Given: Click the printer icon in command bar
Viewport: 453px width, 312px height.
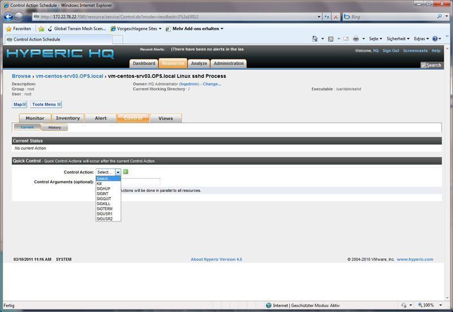Looking at the screenshot, I should [356, 38].
